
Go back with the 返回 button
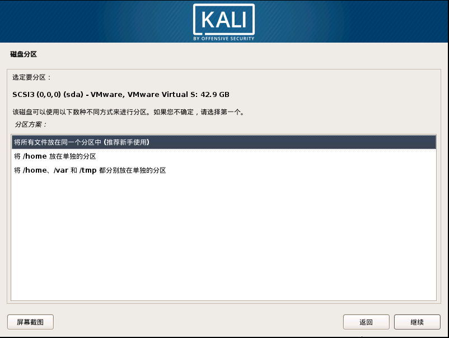coord(366,322)
